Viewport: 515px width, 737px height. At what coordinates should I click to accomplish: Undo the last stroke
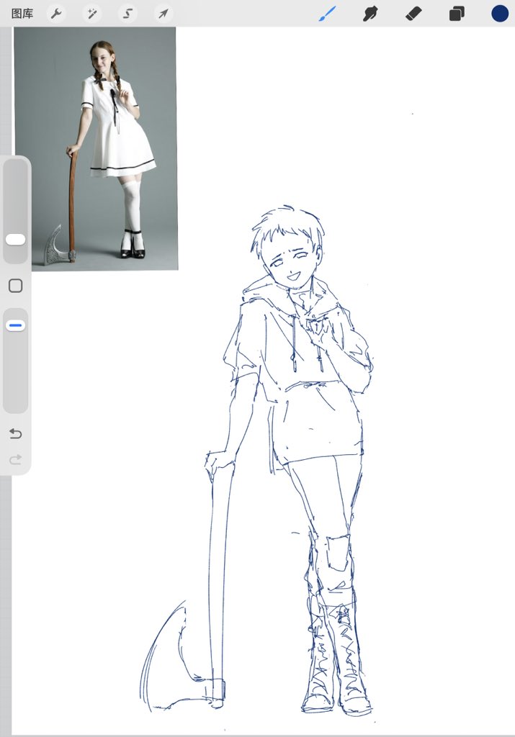pos(16,433)
